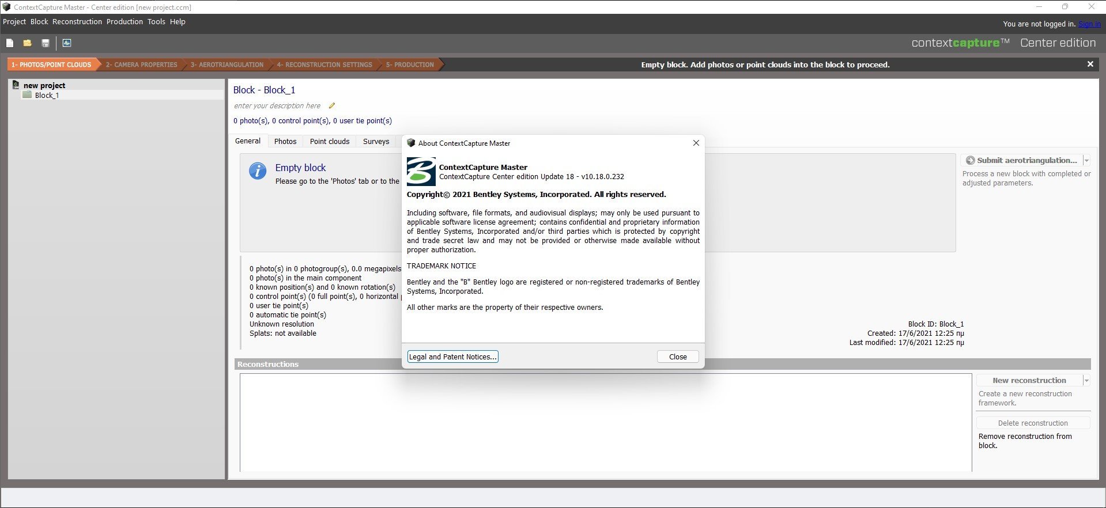The image size is (1106, 508).
Task: Go to the Camera Properties workflow step
Action: (x=141, y=65)
